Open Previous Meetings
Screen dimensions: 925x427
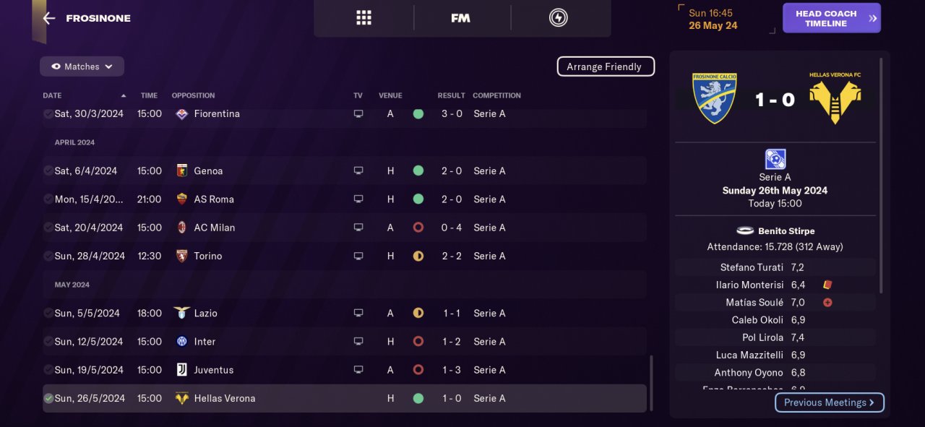(x=829, y=402)
